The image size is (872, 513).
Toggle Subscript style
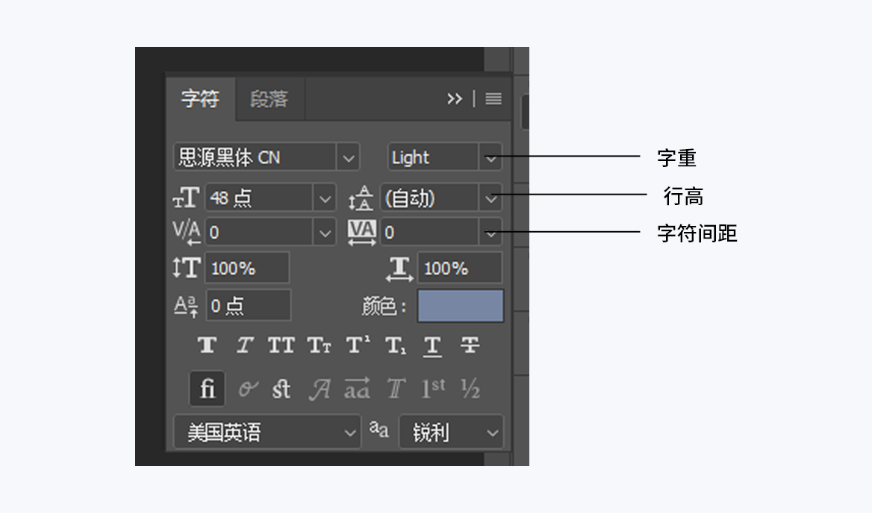coord(396,345)
